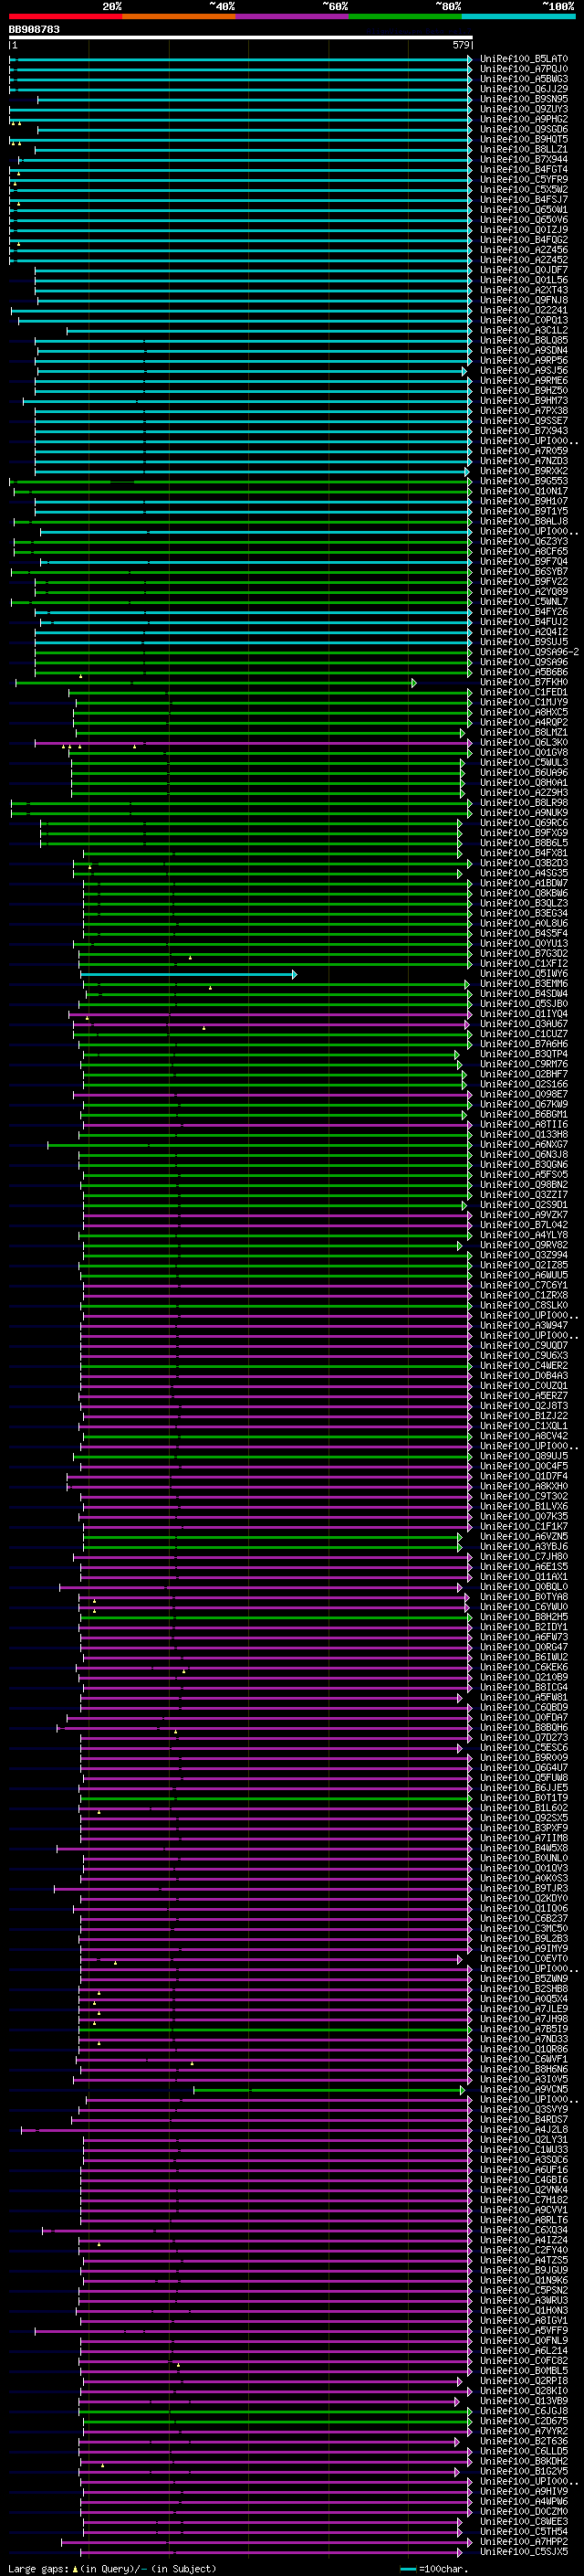Open UniRef100_Q9RV82 entry
The height and width of the screenshot is (2576, 584).
click(524, 1246)
